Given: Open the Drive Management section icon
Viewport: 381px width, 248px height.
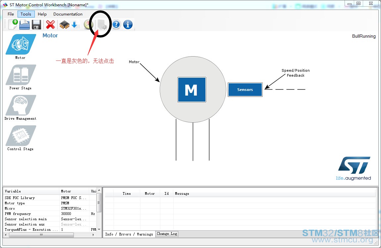Looking at the screenshot, I should [21, 105].
